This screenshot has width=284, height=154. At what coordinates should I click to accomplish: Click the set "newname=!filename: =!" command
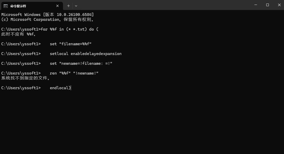coord(81,64)
